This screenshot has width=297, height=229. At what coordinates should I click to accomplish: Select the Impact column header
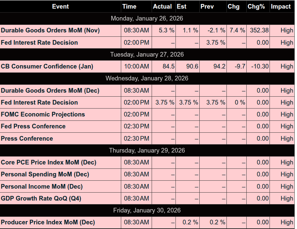pyautogui.click(x=281, y=6)
